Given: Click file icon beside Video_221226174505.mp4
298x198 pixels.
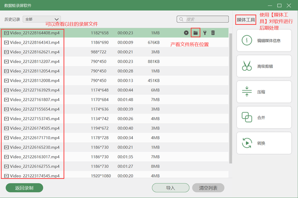Looking at the screenshot, I should (x=7, y=128).
